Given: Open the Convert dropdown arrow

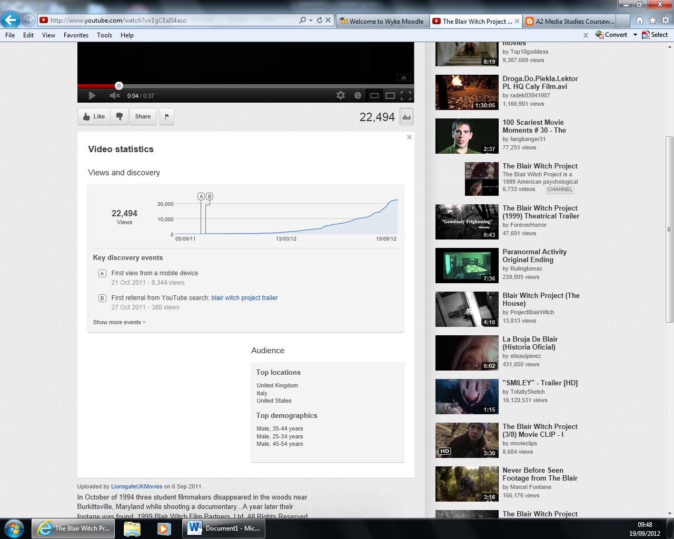Looking at the screenshot, I should coord(635,35).
